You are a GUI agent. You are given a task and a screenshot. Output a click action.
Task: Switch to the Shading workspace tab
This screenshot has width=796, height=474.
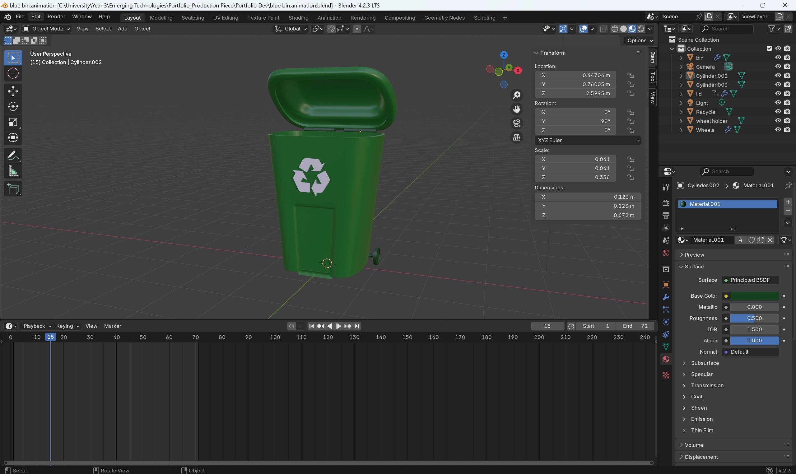click(x=298, y=18)
